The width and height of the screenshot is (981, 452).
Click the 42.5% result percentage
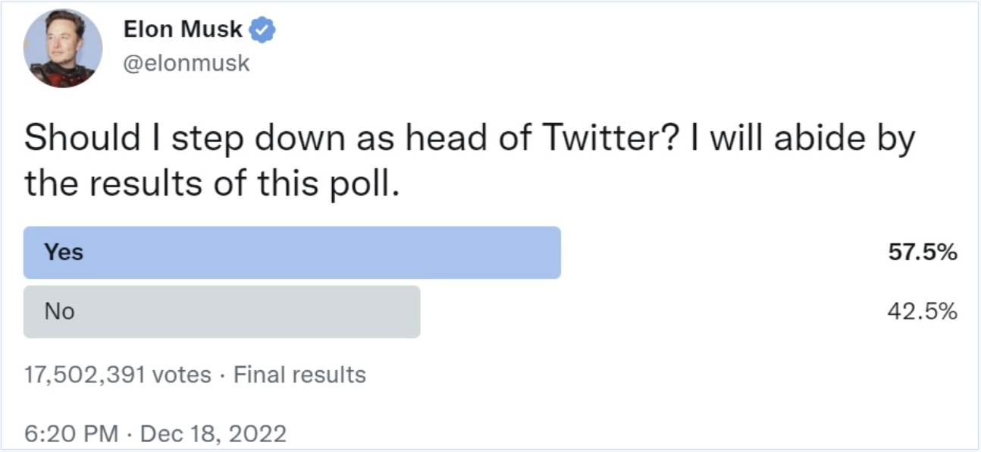pyautogui.click(x=923, y=312)
